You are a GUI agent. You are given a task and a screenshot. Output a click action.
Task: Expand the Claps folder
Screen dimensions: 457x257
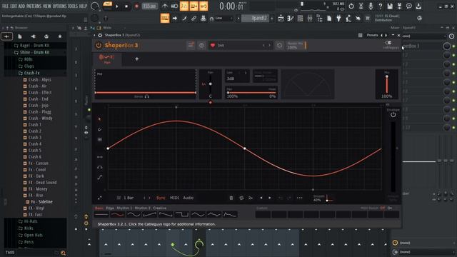(29, 66)
